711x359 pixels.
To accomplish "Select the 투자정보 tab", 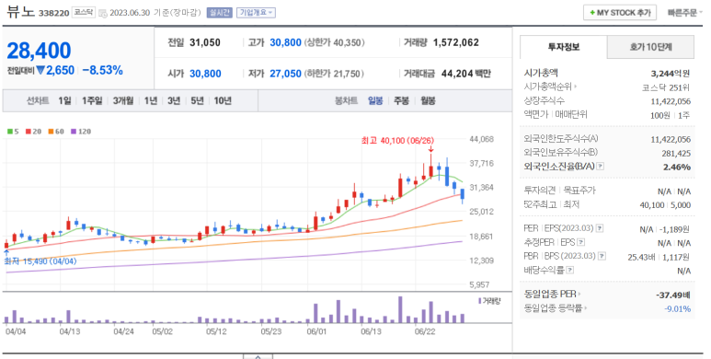I will [564, 47].
